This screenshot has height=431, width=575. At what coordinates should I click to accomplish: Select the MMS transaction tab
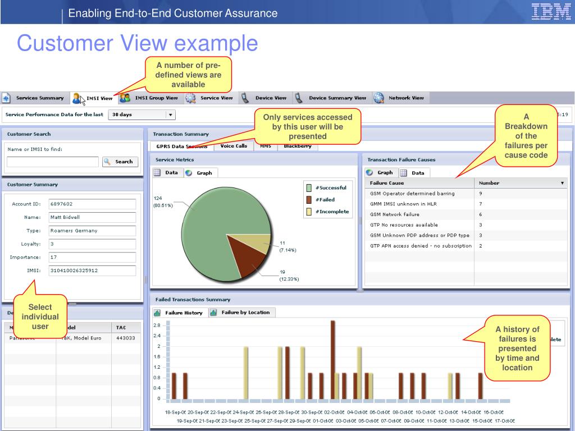click(266, 146)
